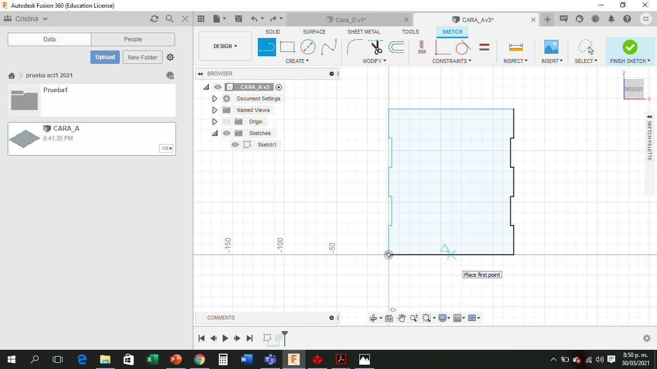Save the document with the disk icon
This screenshot has width=657, height=369.
point(238,19)
